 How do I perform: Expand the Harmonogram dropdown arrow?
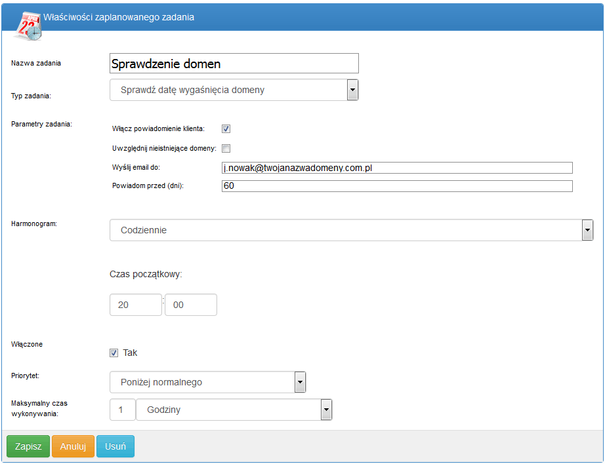coord(587,230)
